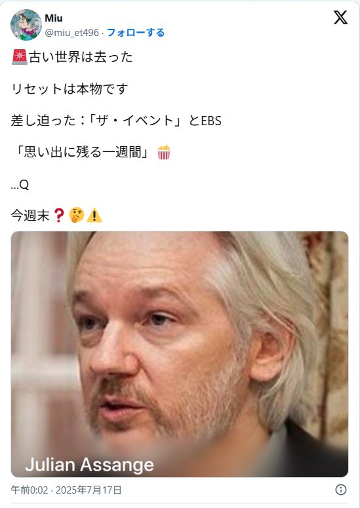The width and height of the screenshot is (360, 508).
Task: Open the timestamp 午前0:02 · 2025年7月17日
Action: pyautogui.click(x=66, y=490)
